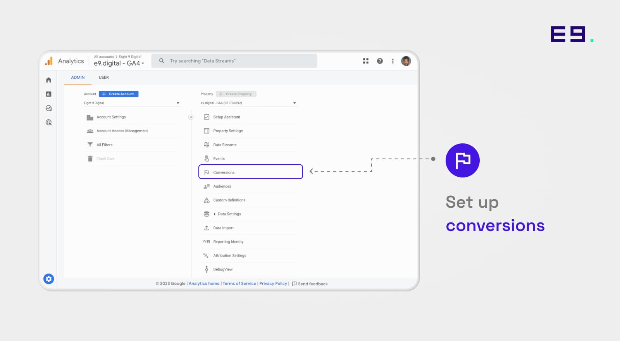Click the search bar input field
Viewport: 620px width, 341px height.
(234, 61)
